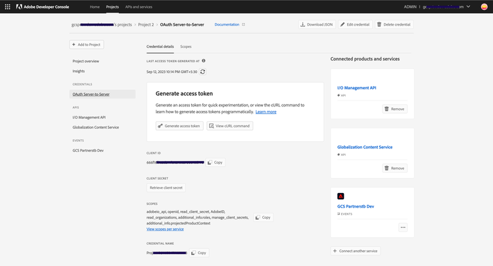Refresh the last access token timestamp
The width and height of the screenshot is (493, 266).
(203, 72)
